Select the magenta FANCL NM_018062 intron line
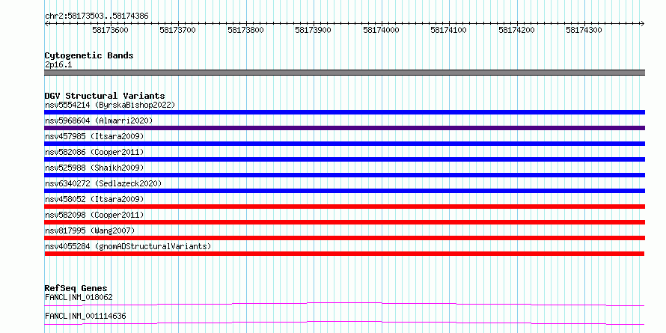The height and width of the screenshot is (333, 666). pyautogui.click(x=344, y=304)
